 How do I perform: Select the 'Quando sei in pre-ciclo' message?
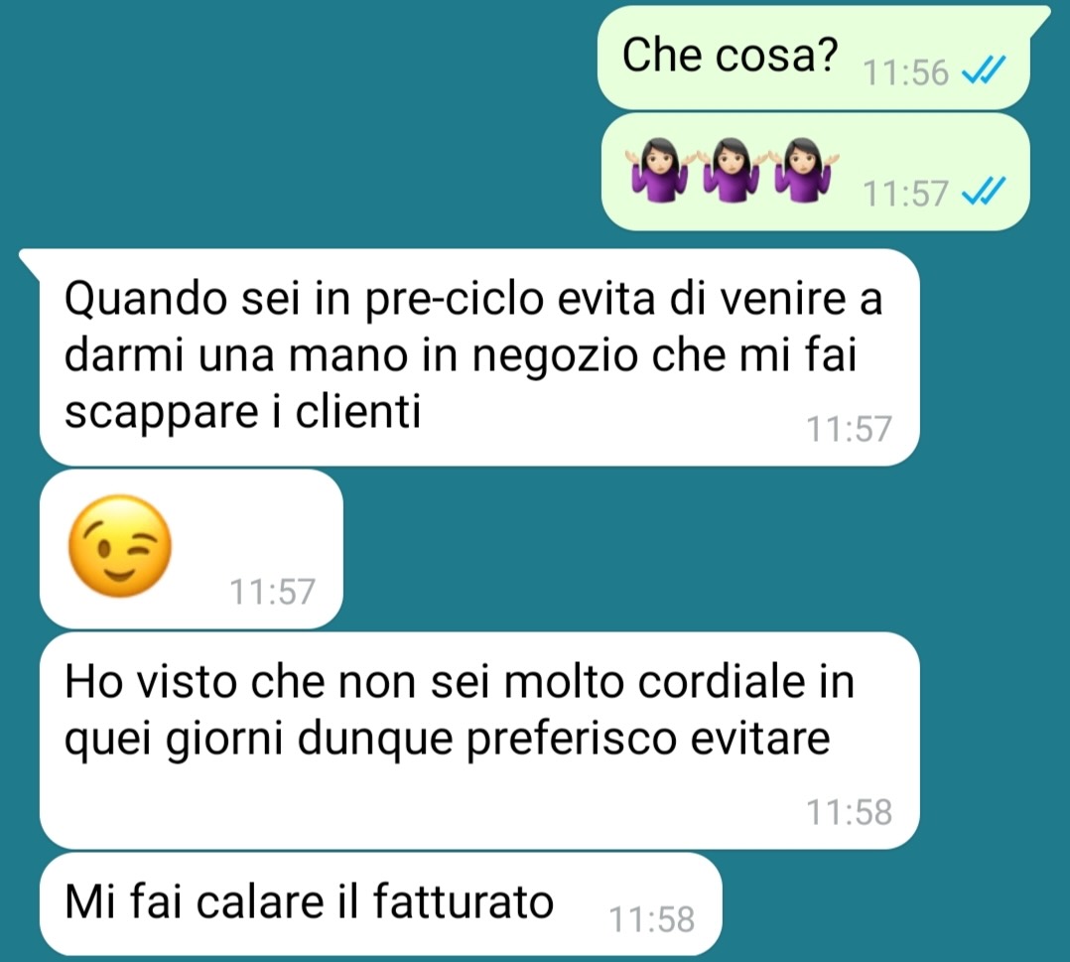click(x=479, y=357)
